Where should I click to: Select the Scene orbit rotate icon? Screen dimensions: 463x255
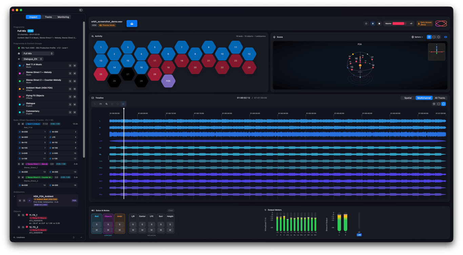[439, 37]
